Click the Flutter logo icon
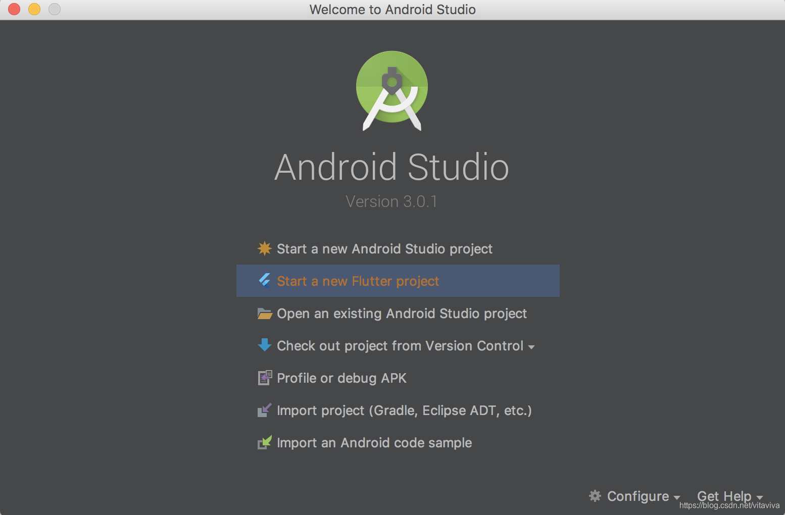 [265, 281]
